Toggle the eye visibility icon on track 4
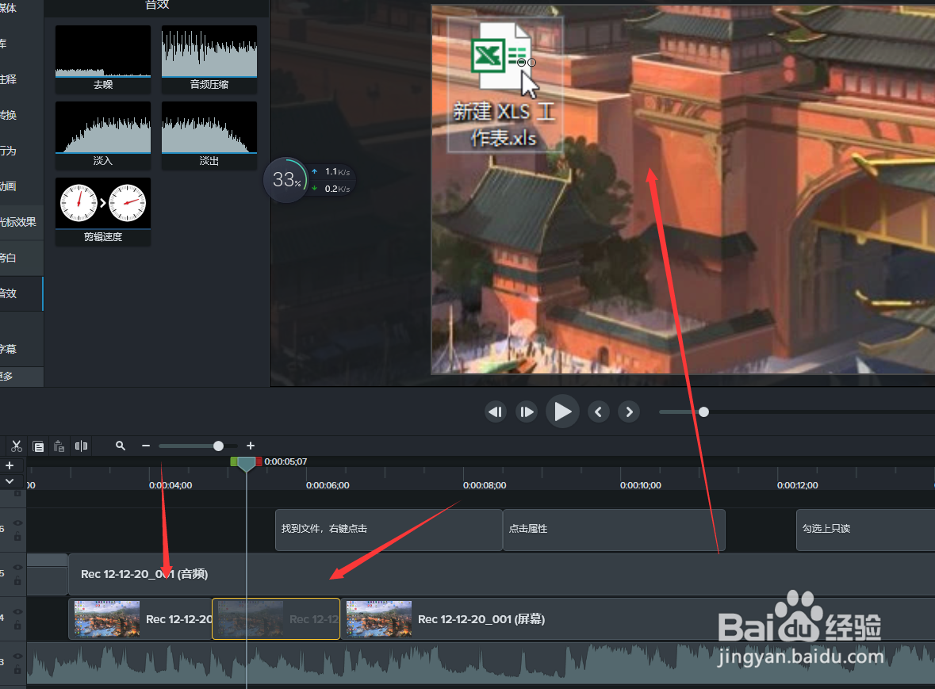Viewport: 935px width, 689px height. tap(18, 611)
